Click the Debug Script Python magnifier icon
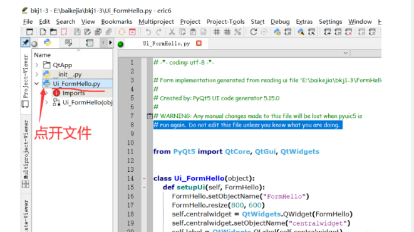414x232 pixels. [301, 32]
